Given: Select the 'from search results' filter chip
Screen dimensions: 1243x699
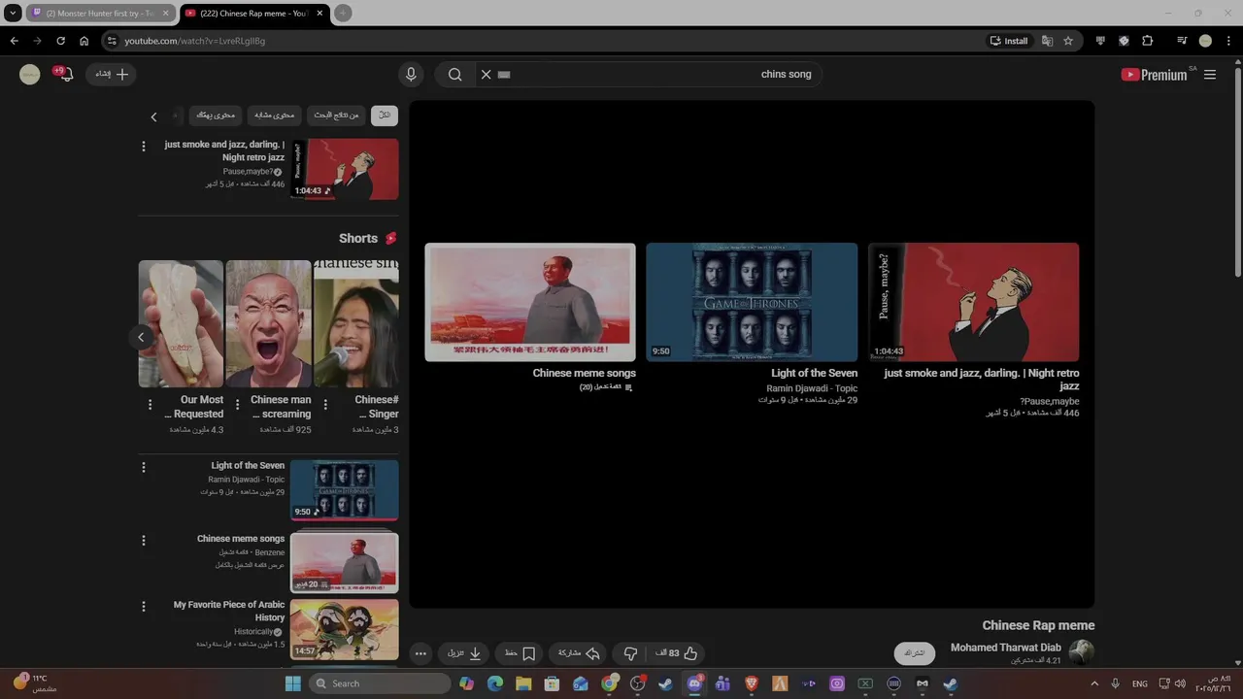Looking at the screenshot, I should click(336, 115).
